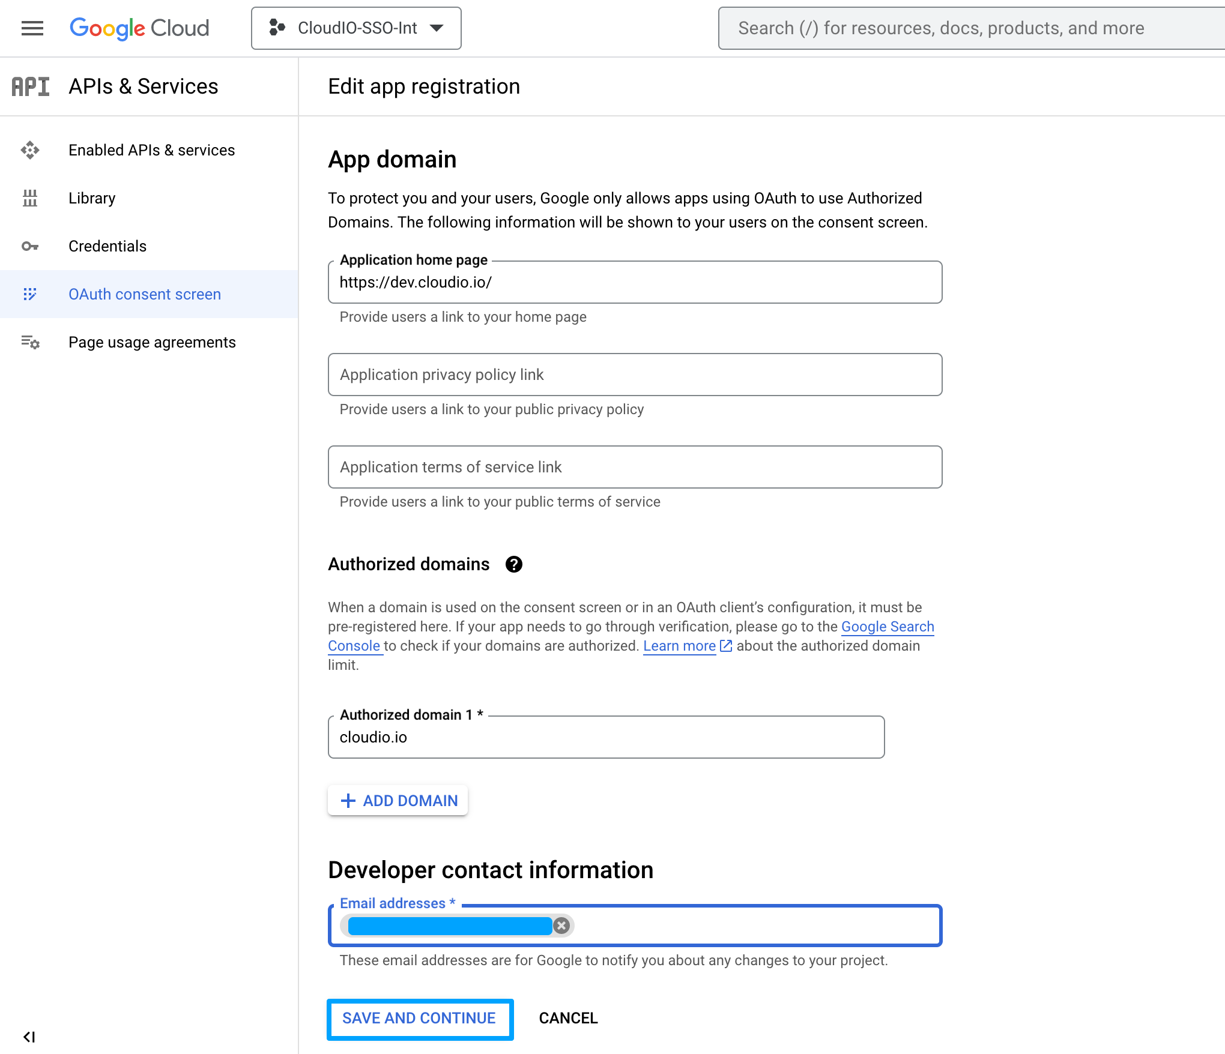Open Authorized domains help tooltip
Screen dimensions: 1225x1054
pyautogui.click(x=513, y=564)
